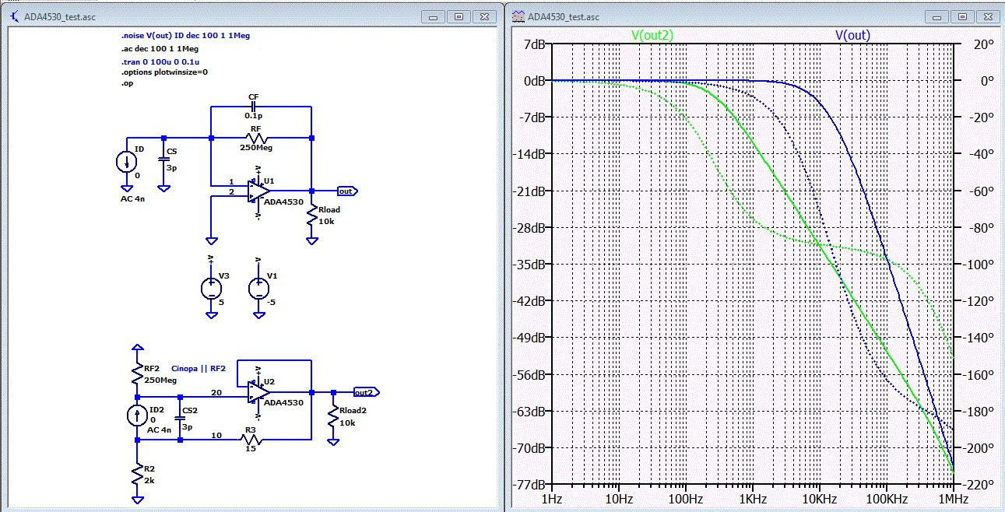The height and width of the screenshot is (512, 1005).
Task: Click the V(out) trace label
Action: click(x=852, y=35)
